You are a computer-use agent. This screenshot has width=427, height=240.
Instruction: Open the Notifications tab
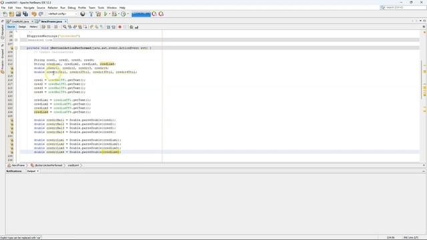pos(14,171)
